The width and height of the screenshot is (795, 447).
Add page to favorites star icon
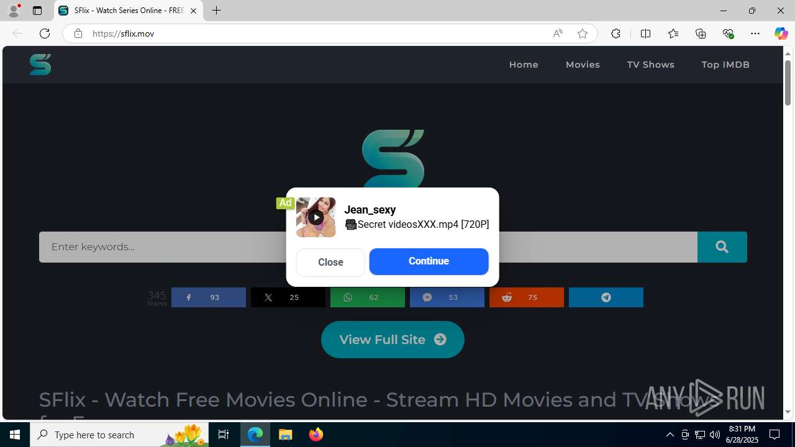[583, 34]
